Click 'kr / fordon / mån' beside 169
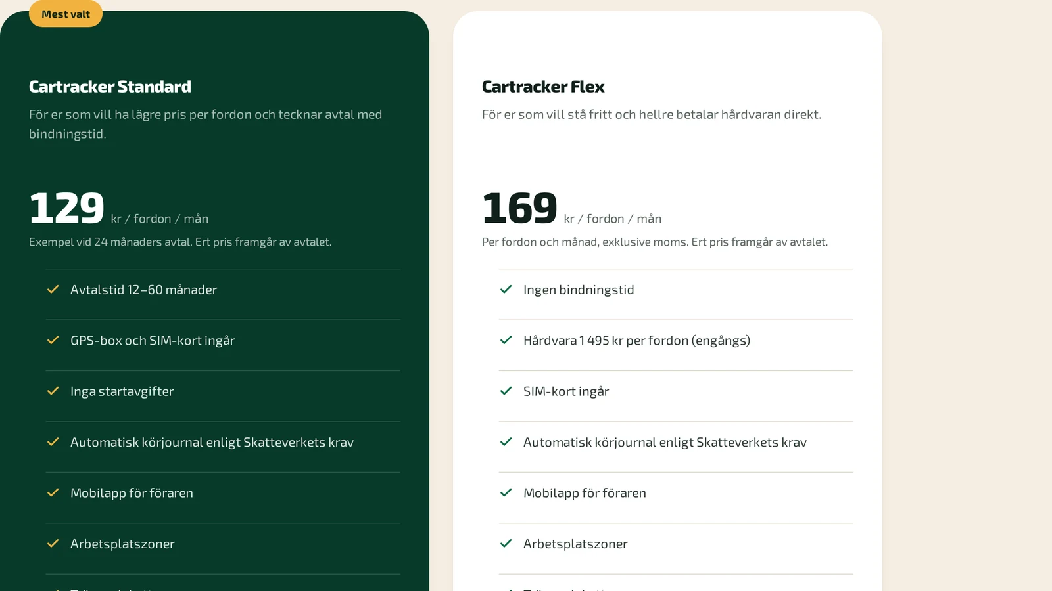 (x=613, y=219)
